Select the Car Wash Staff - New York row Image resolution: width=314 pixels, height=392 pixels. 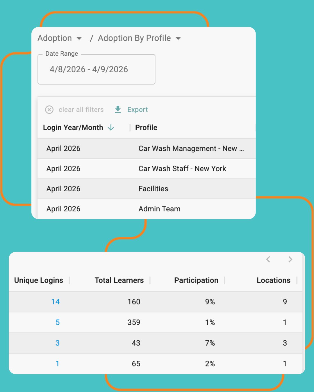point(182,169)
